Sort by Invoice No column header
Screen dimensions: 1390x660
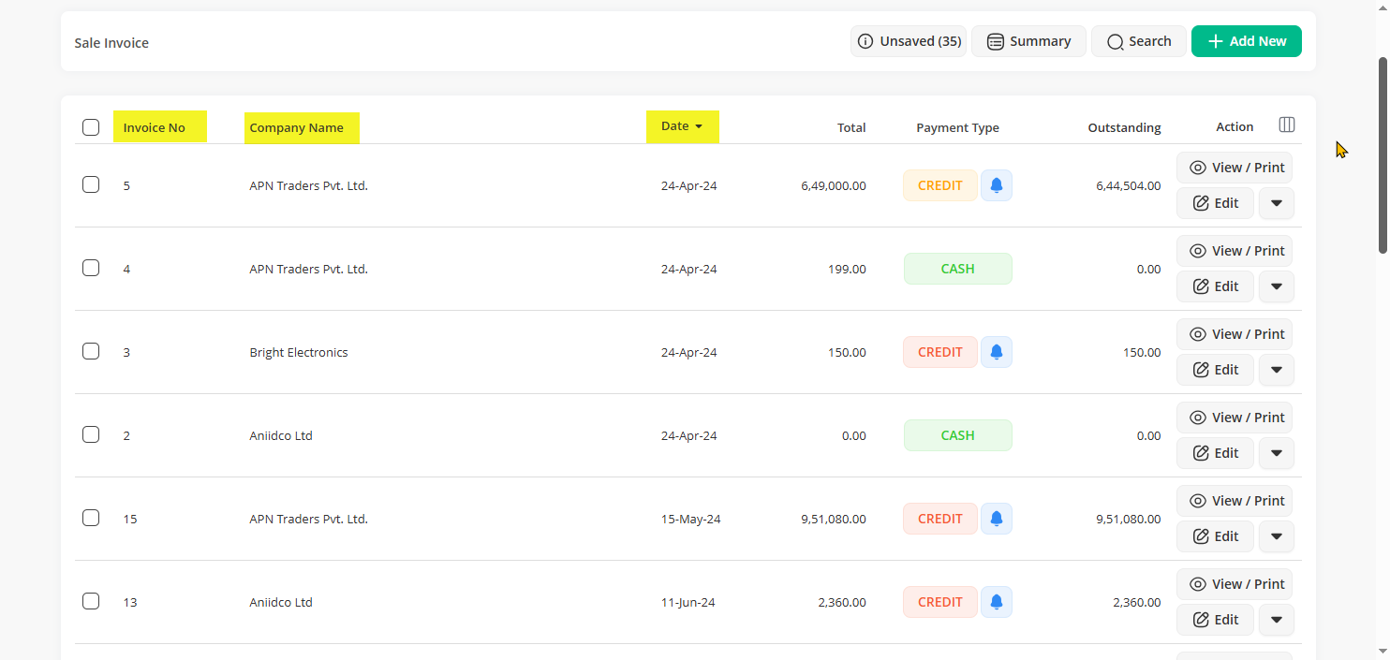(x=155, y=127)
